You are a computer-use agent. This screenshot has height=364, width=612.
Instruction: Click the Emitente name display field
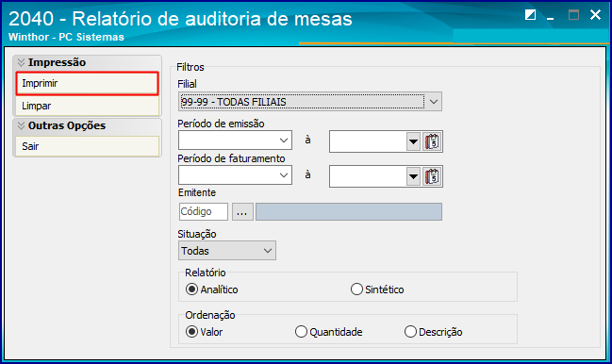pyautogui.click(x=349, y=212)
